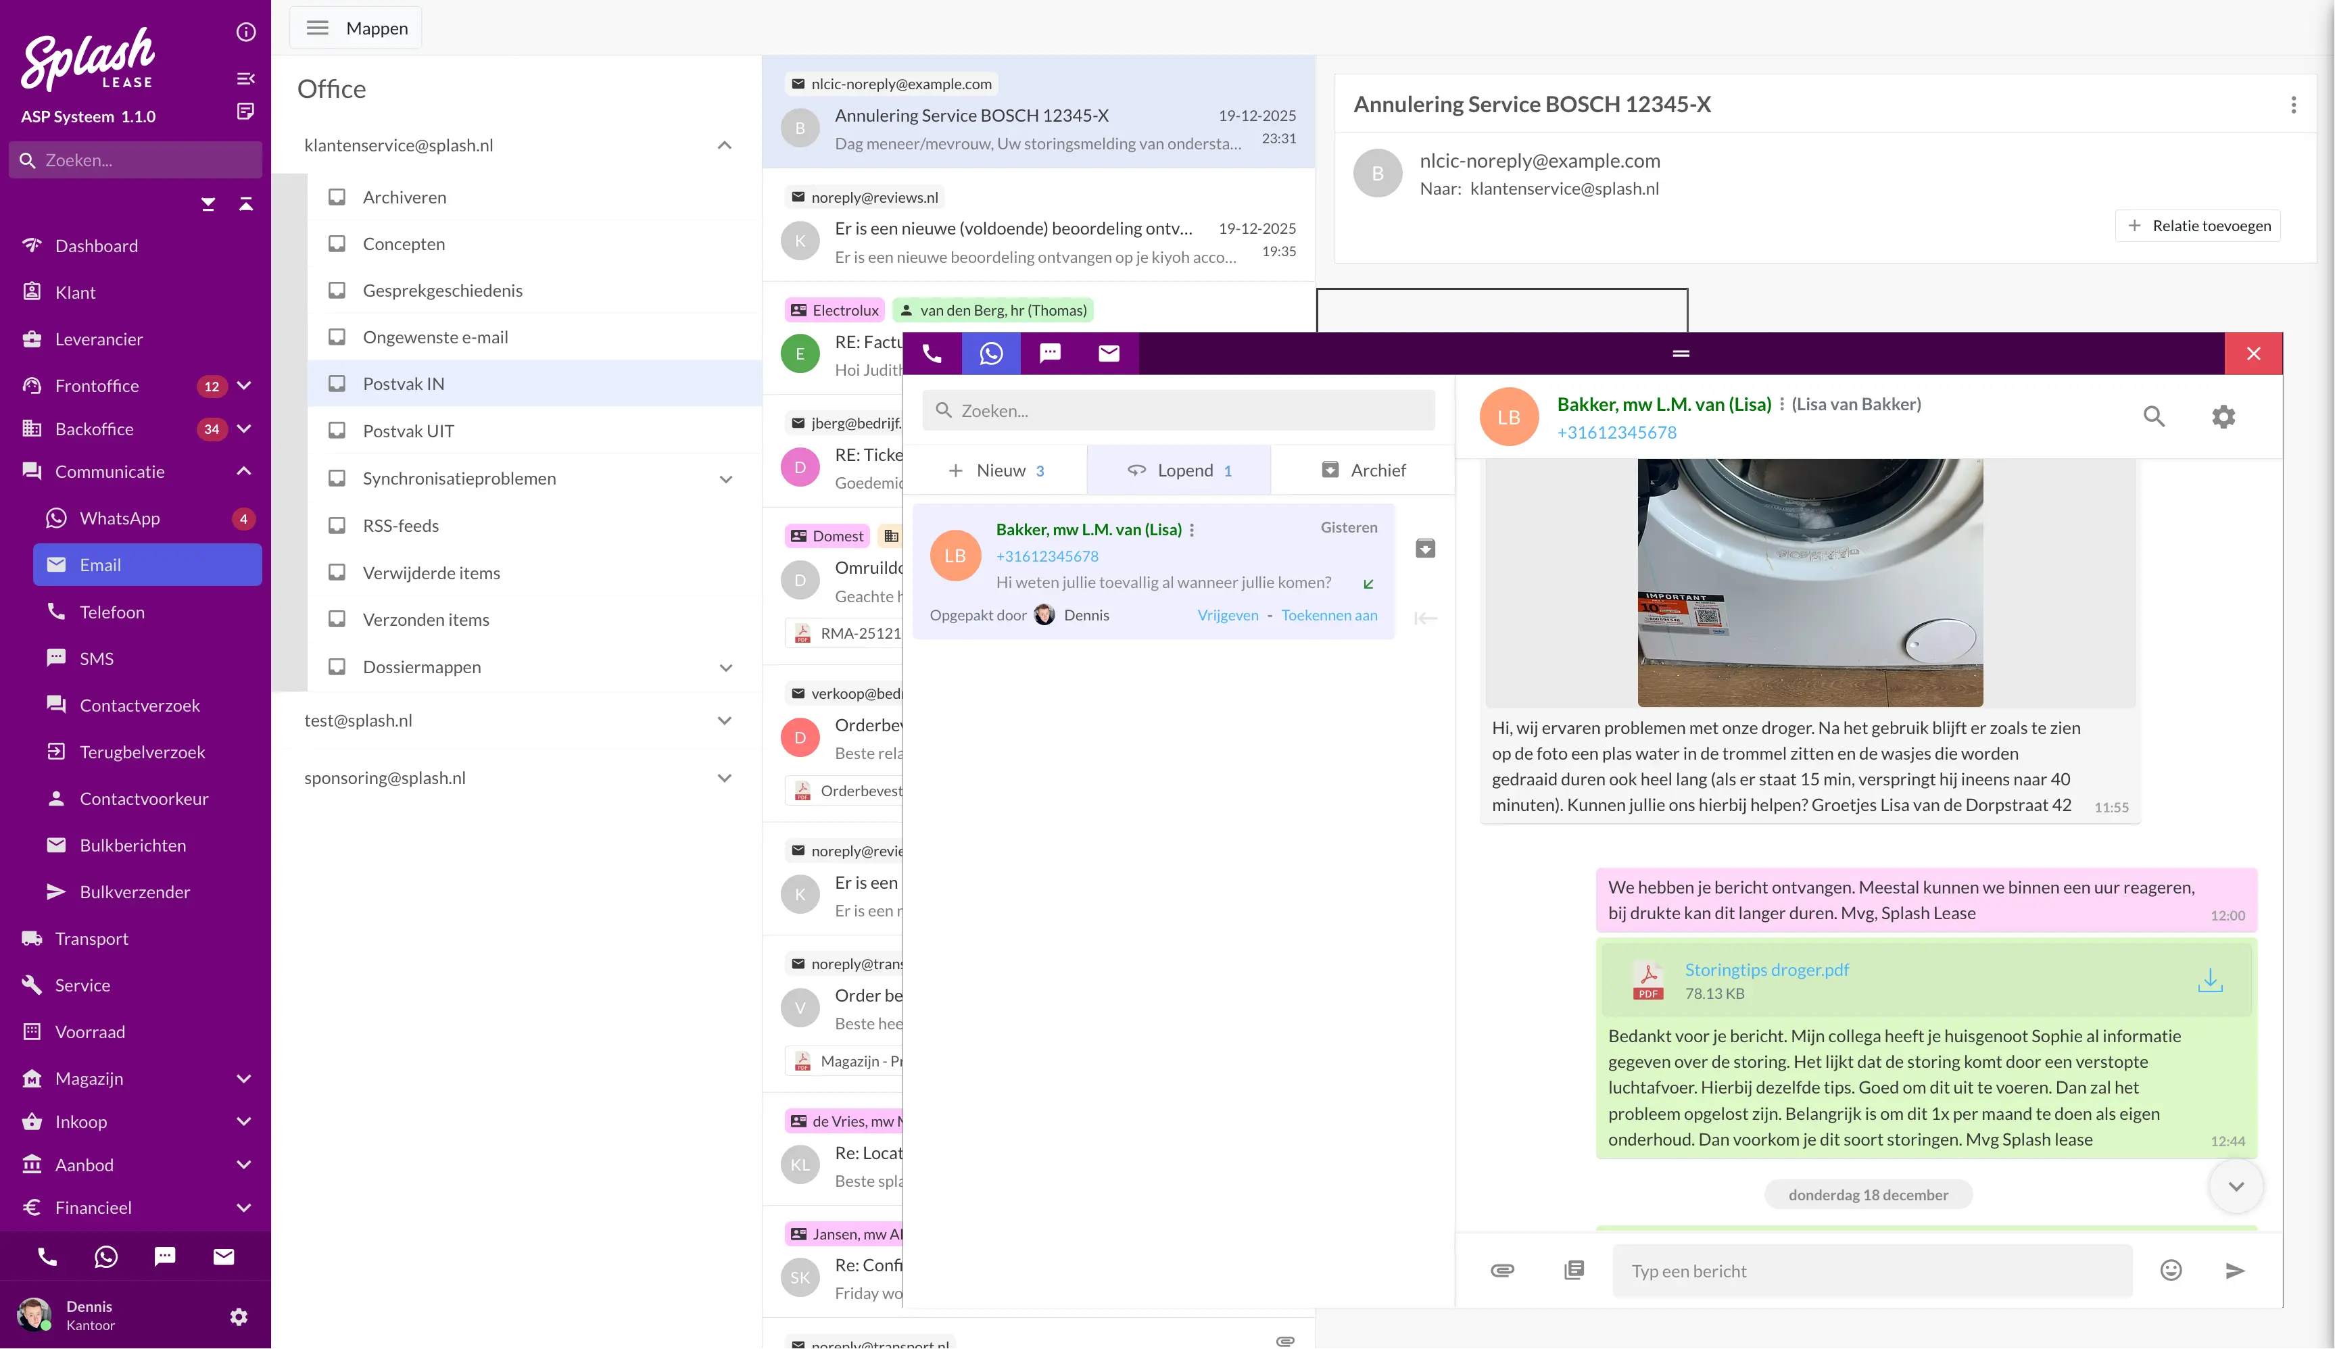The height and width of the screenshot is (1349, 2335).
Task: Switch to the Archief tab
Action: point(1363,470)
